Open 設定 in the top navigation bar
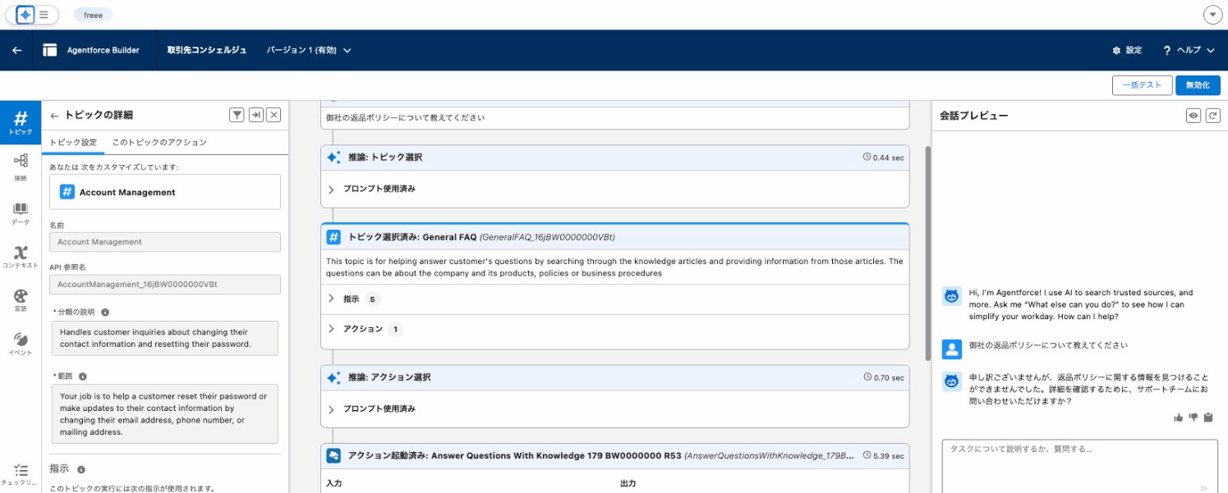Viewport: 1228px width, 493px height. pyautogui.click(x=1125, y=50)
